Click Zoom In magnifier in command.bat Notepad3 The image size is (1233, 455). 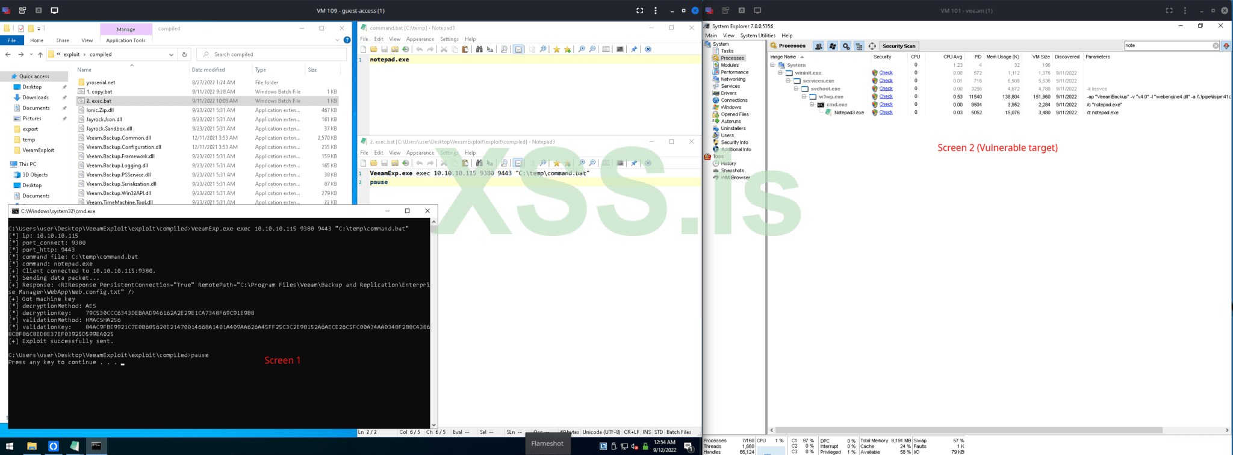[582, 49]
